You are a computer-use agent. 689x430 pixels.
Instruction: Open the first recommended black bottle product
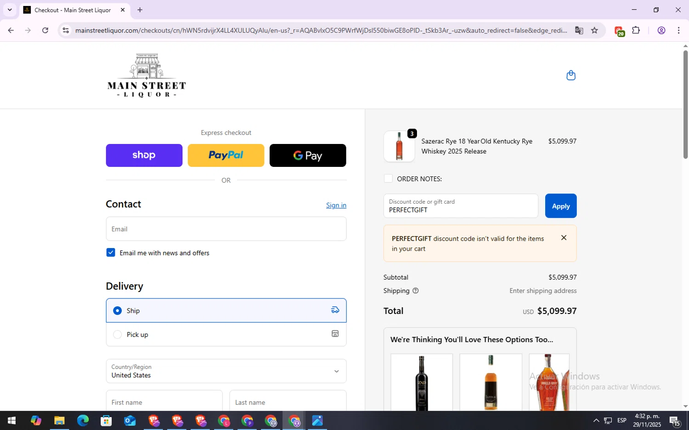pos(422,382)
